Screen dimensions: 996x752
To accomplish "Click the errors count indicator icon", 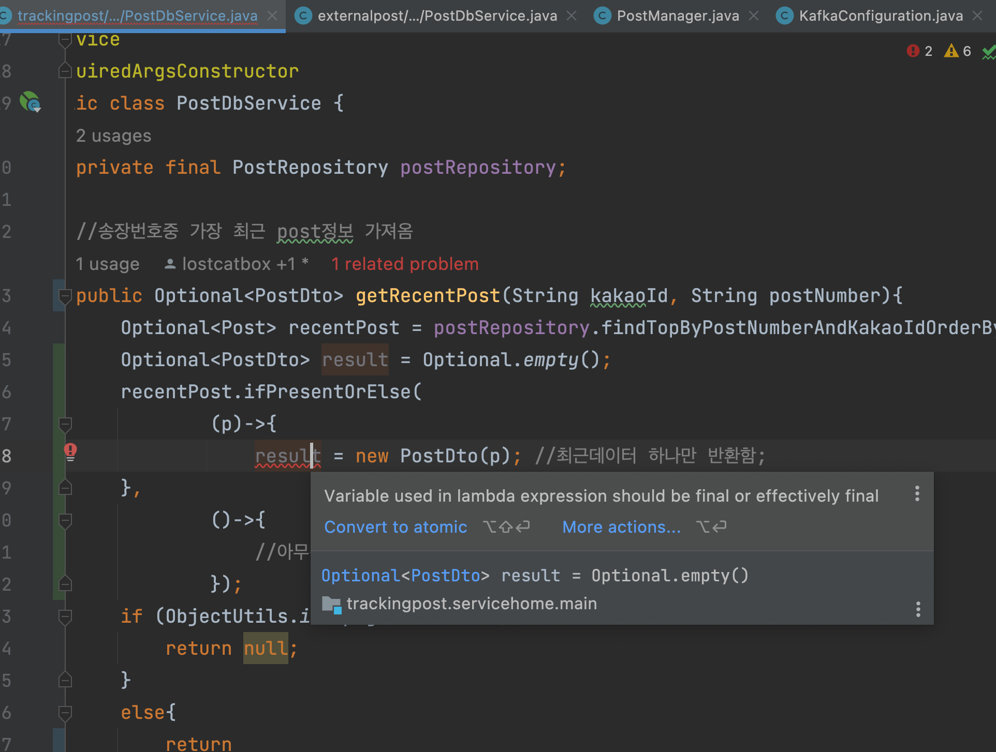I will coord(913,51).
